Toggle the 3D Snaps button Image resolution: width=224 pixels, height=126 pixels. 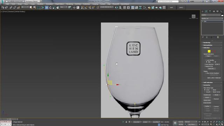(x=82, y=8)
